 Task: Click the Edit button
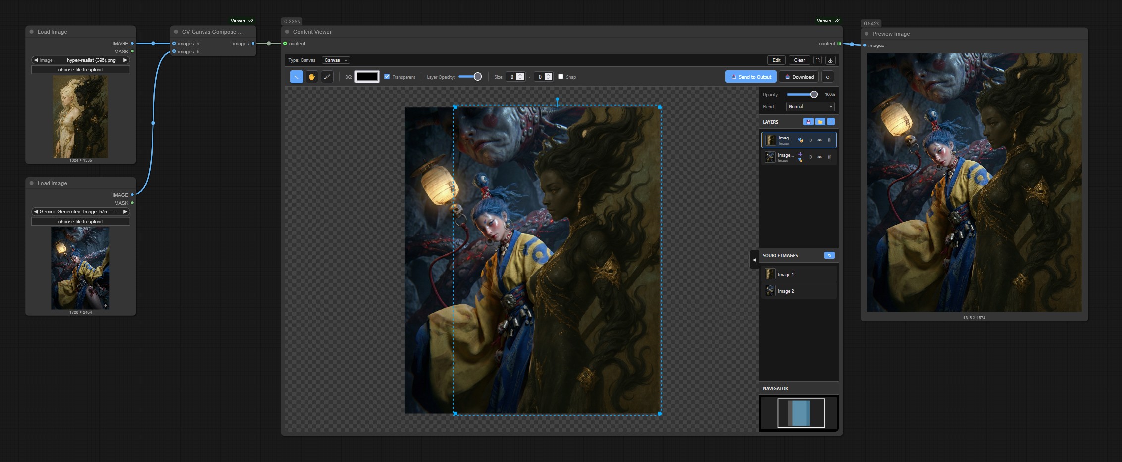(x=776, y=60)
